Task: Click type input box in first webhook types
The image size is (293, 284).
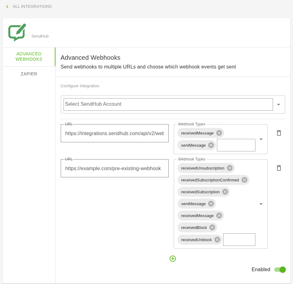Action: click(236, 145)
